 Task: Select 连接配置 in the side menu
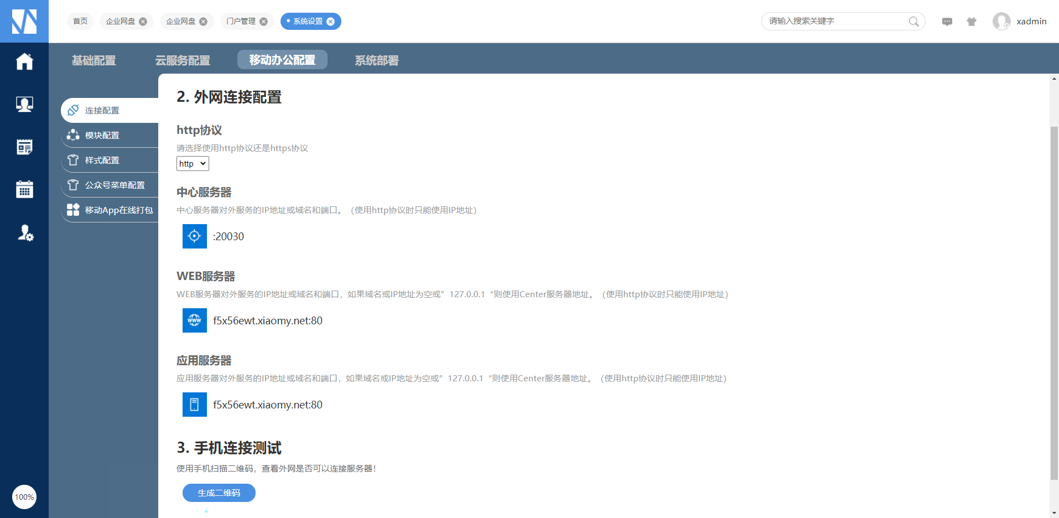(x=110, y=110)
